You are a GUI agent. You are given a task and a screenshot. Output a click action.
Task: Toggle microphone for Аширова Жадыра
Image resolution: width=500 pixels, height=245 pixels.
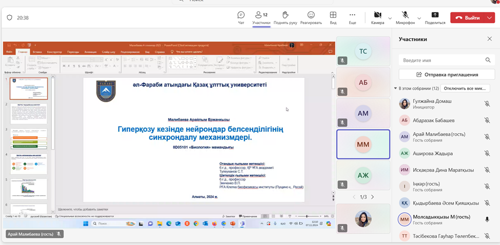tap(487, 153)
